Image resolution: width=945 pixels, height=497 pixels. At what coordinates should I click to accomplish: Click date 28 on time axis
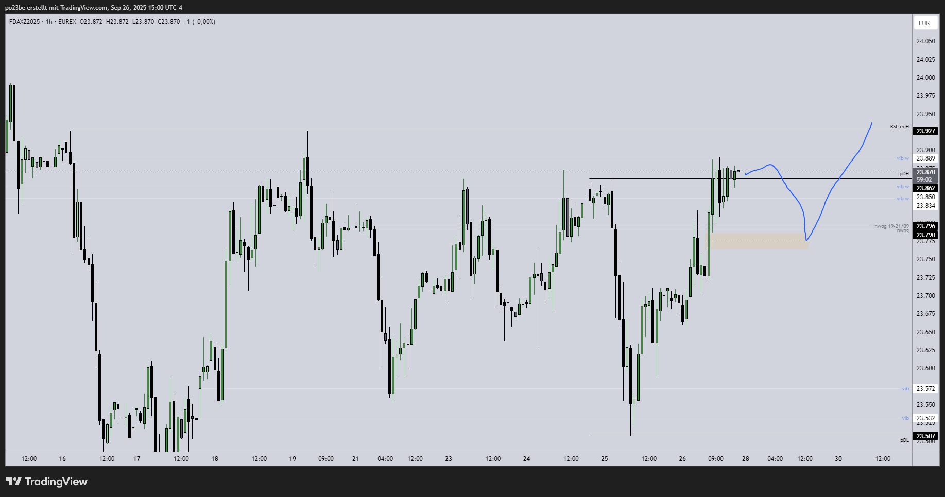[745, 459]
